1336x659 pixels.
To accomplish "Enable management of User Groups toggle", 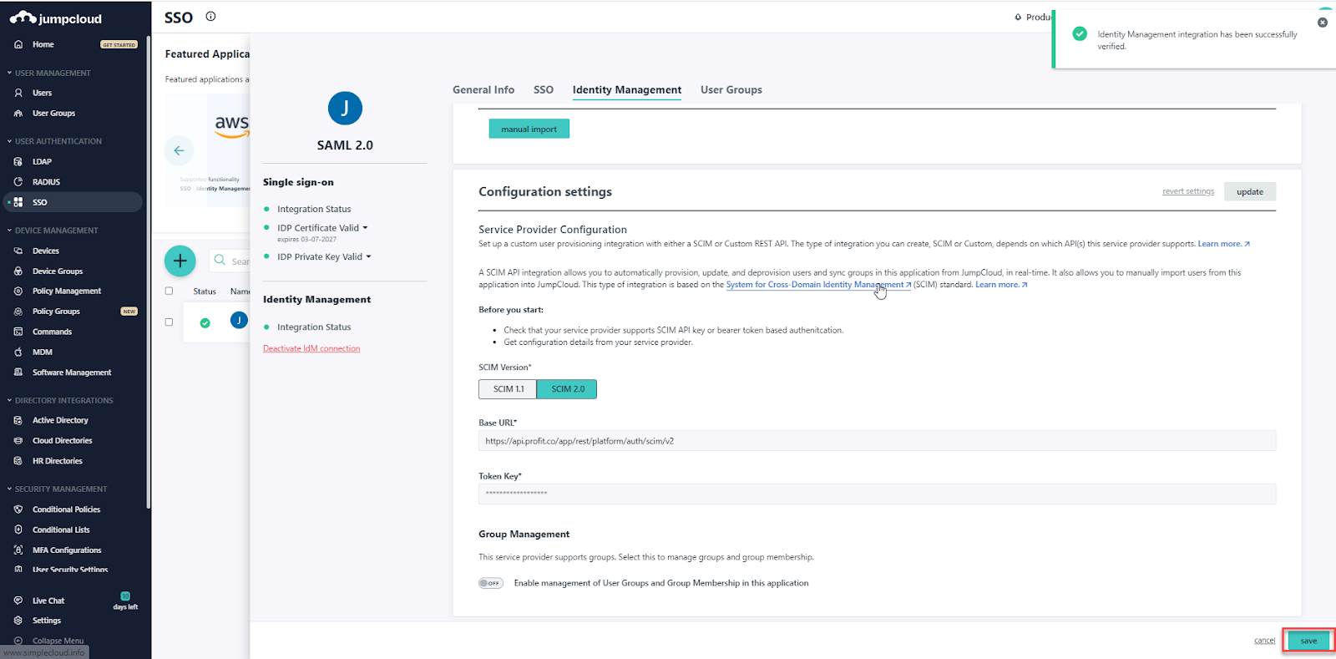I will click(491, 583).
